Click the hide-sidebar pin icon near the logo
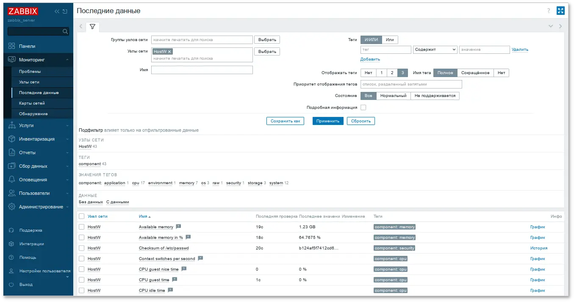This screenshot has width=574, height=302. [x=64, y=11]
